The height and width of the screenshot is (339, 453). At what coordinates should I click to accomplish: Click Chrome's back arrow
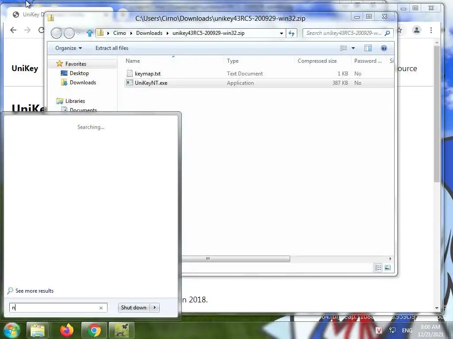13,30
